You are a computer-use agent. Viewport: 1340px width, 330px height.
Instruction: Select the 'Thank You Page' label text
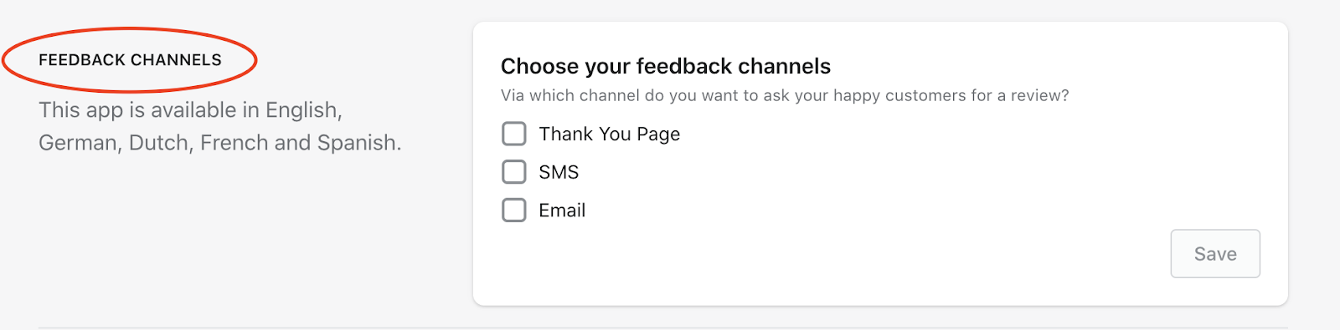(610, 135)
